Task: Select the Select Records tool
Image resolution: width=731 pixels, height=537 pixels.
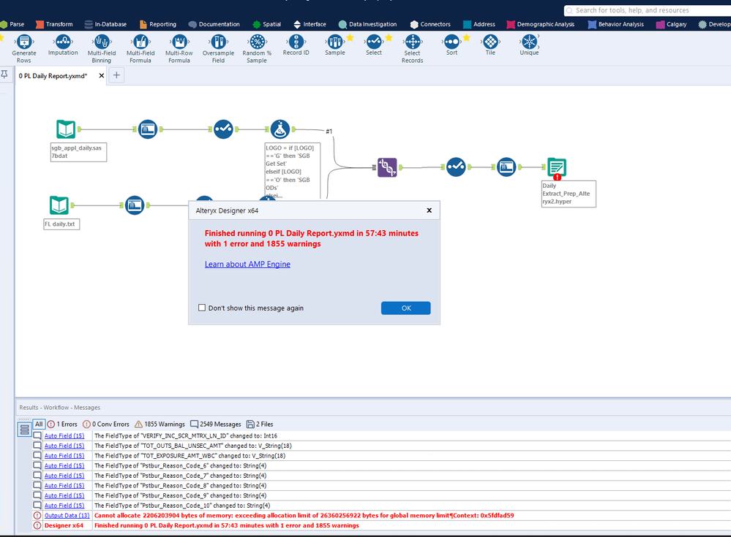Action: [x=413, y=48]
